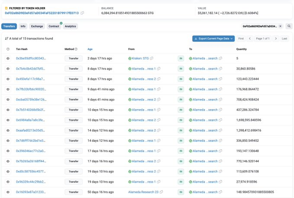Click the Page 1 of 1 indicator

pyautogui.click(x=263, y=38)
